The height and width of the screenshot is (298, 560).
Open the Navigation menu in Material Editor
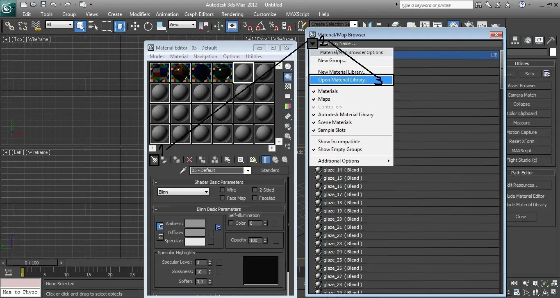point(205,56)
